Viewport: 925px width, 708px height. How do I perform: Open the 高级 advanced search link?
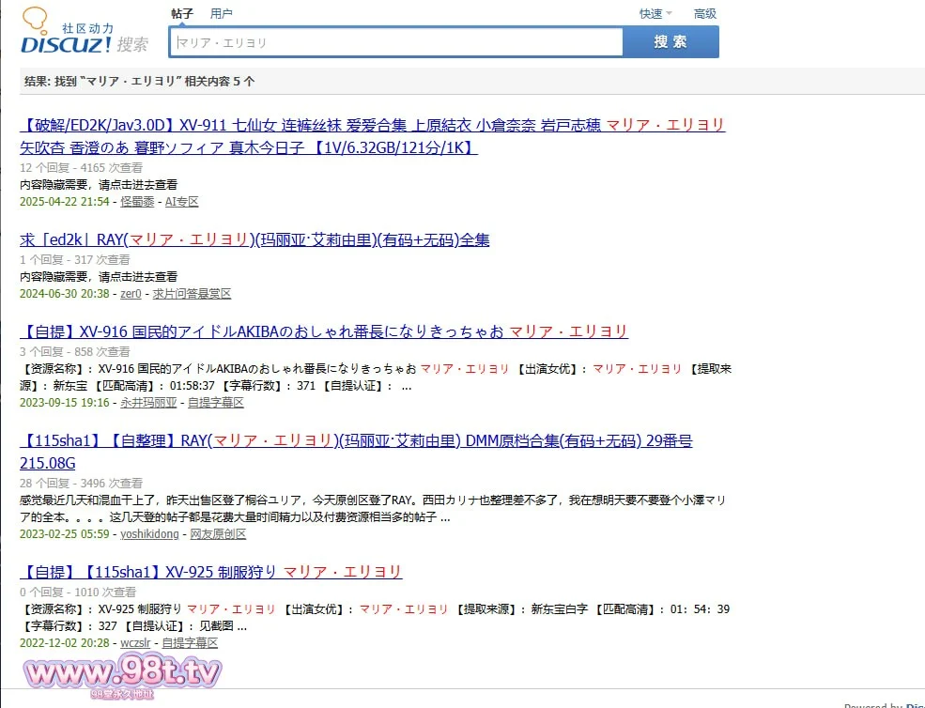coord(704,14)
